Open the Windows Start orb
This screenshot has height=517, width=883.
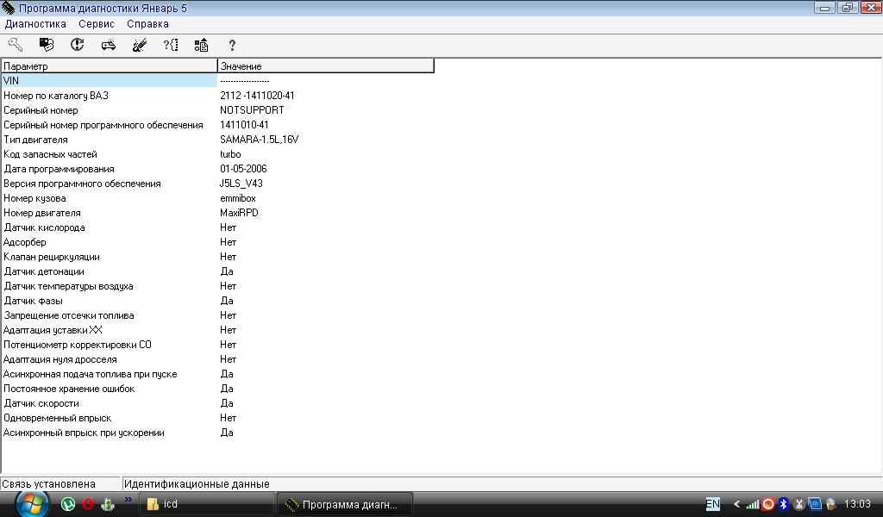[31, 504]
